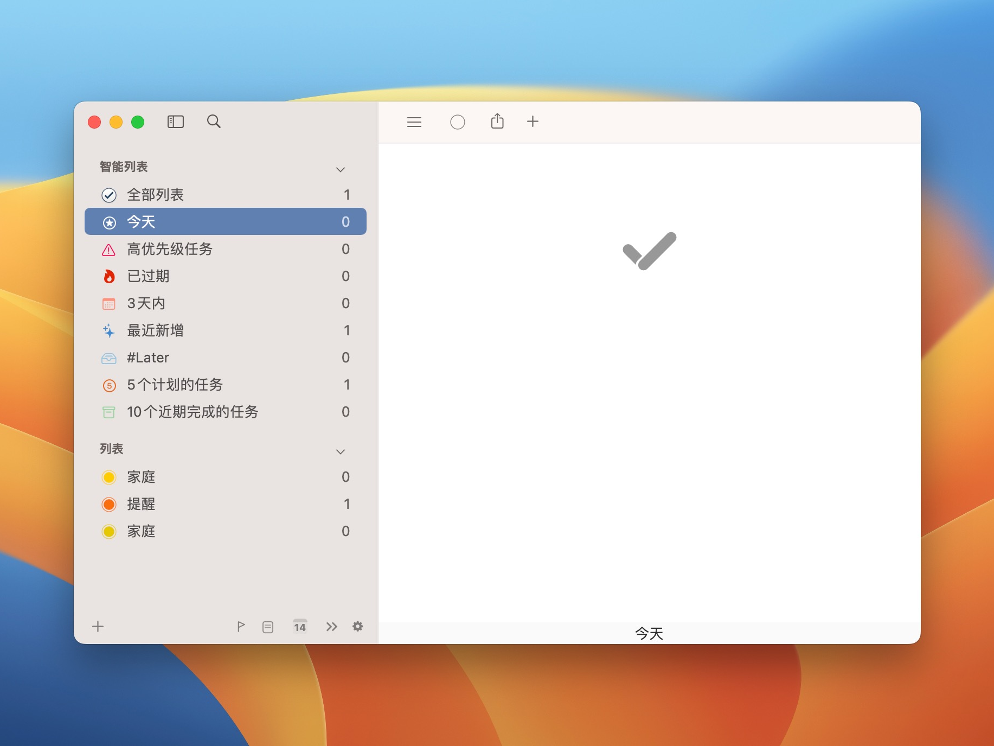Collapse the 智能列表 section
The image size is (994, 746).
341,169
